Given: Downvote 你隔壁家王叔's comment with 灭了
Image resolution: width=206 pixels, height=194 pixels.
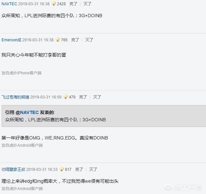Looking at the screenshot, I should point(93,169).
